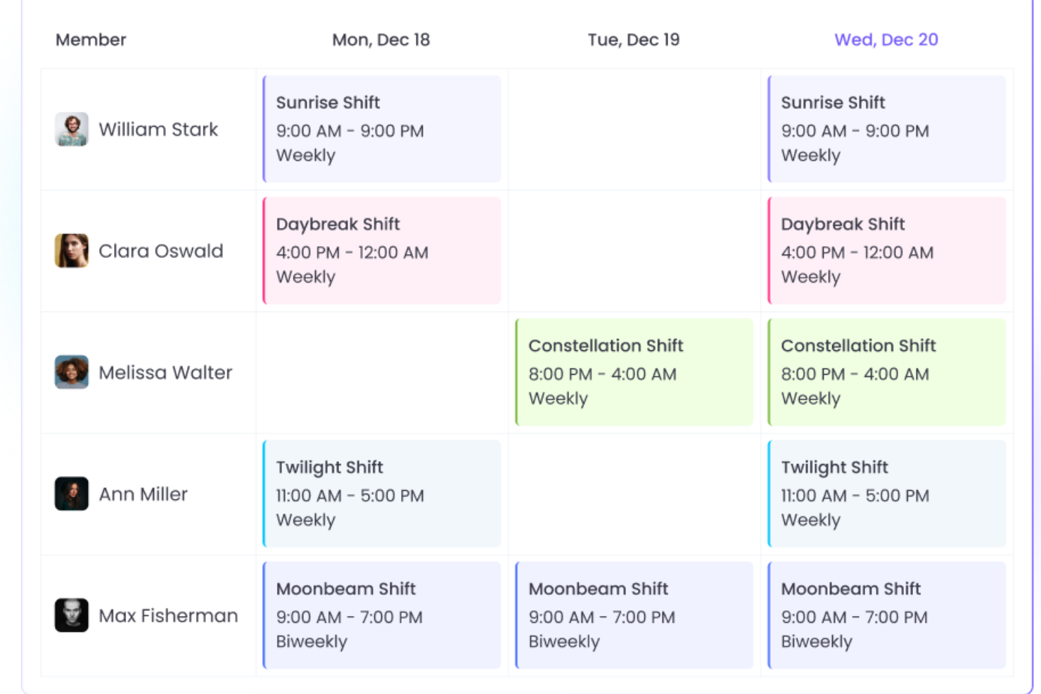Click Clara Oswald's profile picture
This screenshot has width=1041, height=694.
[72, 251]
